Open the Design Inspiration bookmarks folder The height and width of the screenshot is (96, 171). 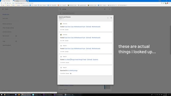[x=25, y=5]
